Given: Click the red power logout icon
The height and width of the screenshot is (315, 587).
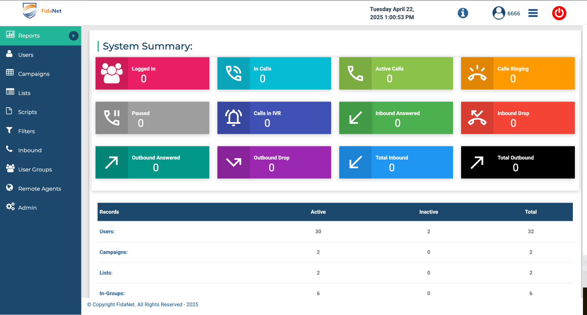Looking at the screenshot, I should coord(559,13).
